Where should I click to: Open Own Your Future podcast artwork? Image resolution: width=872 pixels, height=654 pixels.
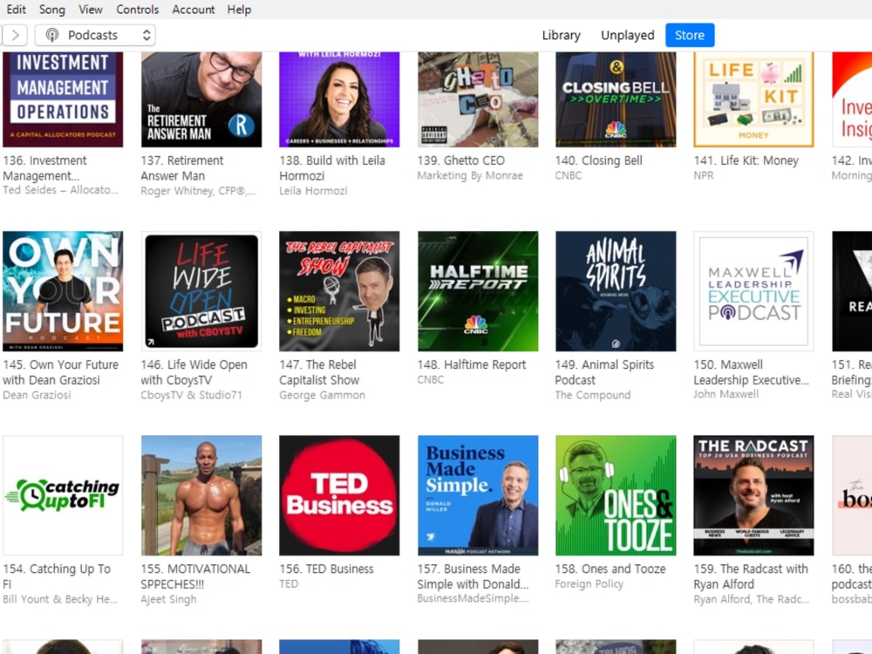[63, 291]
